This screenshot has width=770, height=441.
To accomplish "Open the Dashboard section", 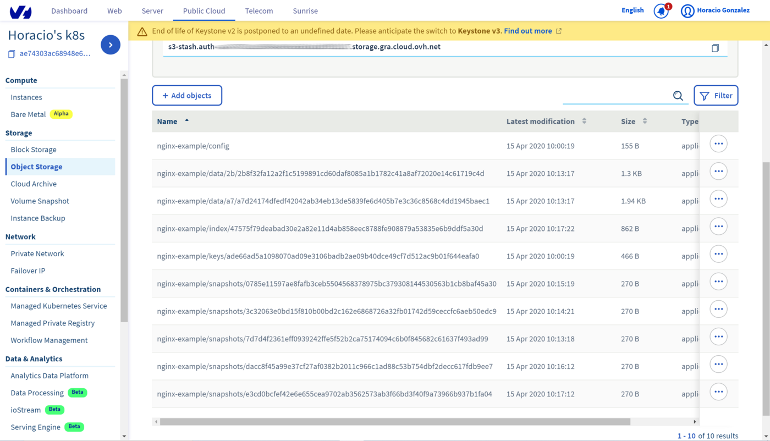I will pyautogui.click(x=69, y=10).
